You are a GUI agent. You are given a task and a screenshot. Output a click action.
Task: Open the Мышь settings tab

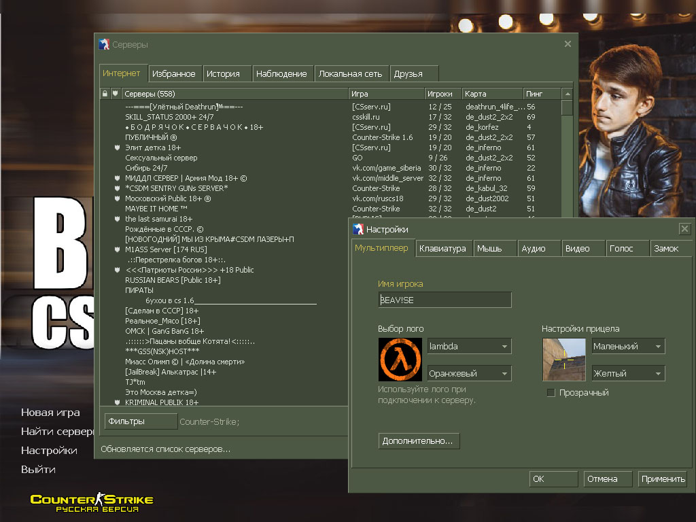(495, 249)
